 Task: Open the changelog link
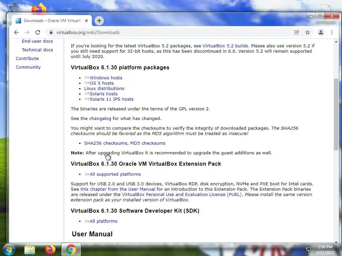[x=100, y=119]
